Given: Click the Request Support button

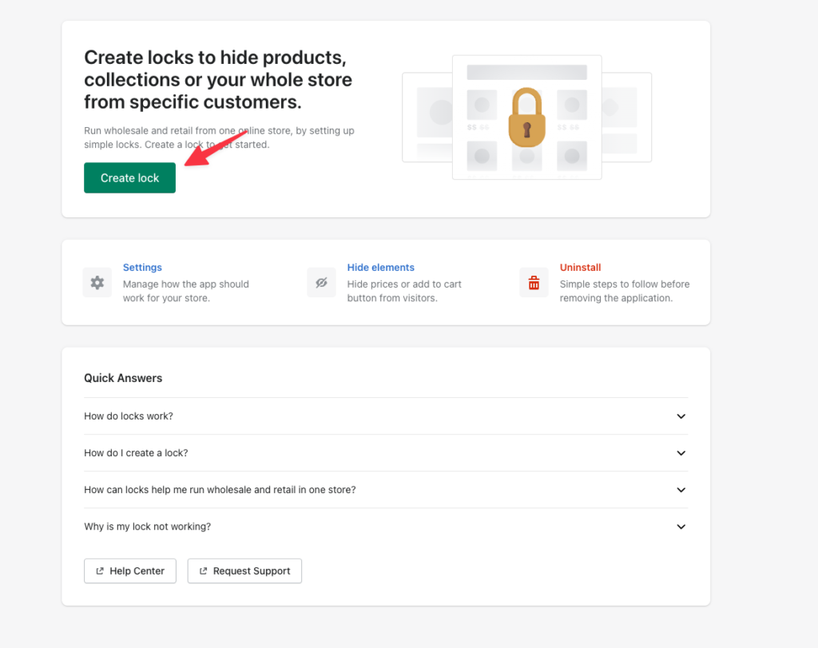Looking at the screenshot, I should [x=244, y=570].
